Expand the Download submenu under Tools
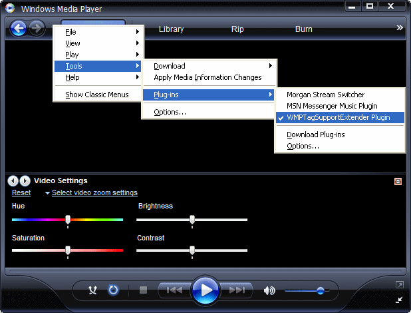This screenshot has height=313, width=411. click(209, 66)
